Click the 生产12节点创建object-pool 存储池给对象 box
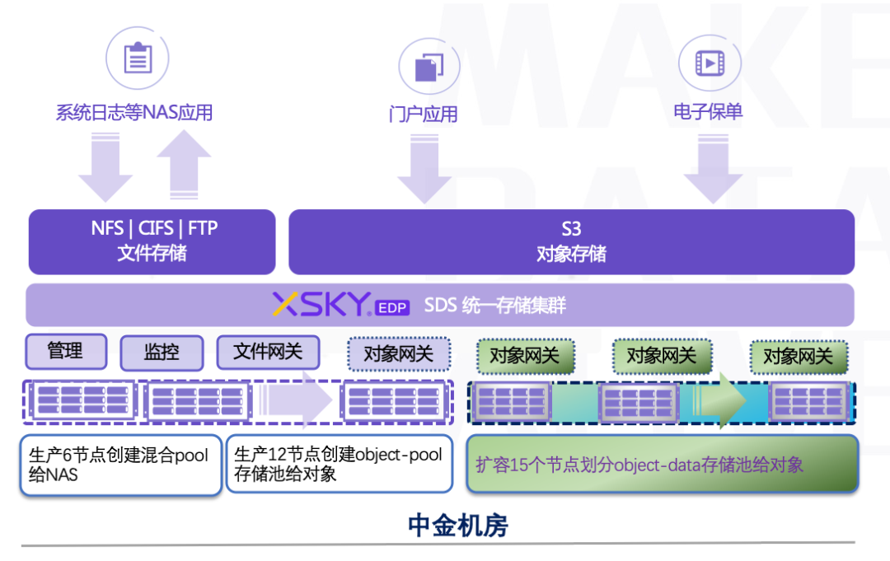The height and width of the screenshot is (561, 890). click(340, 464)
